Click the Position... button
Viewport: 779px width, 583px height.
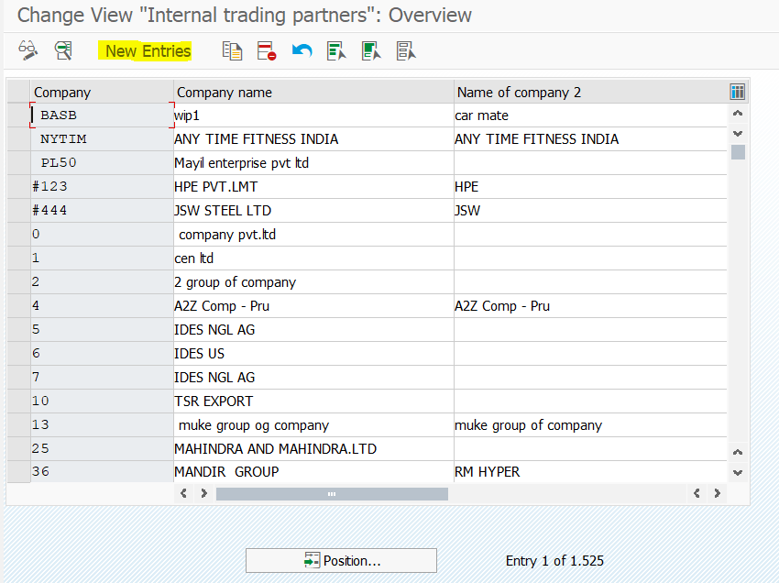click(x=341, y=561)
